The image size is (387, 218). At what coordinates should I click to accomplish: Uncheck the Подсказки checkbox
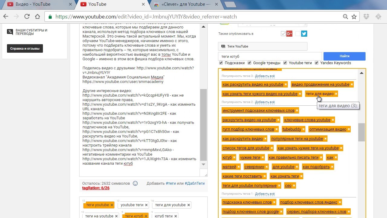click(221, 63)
